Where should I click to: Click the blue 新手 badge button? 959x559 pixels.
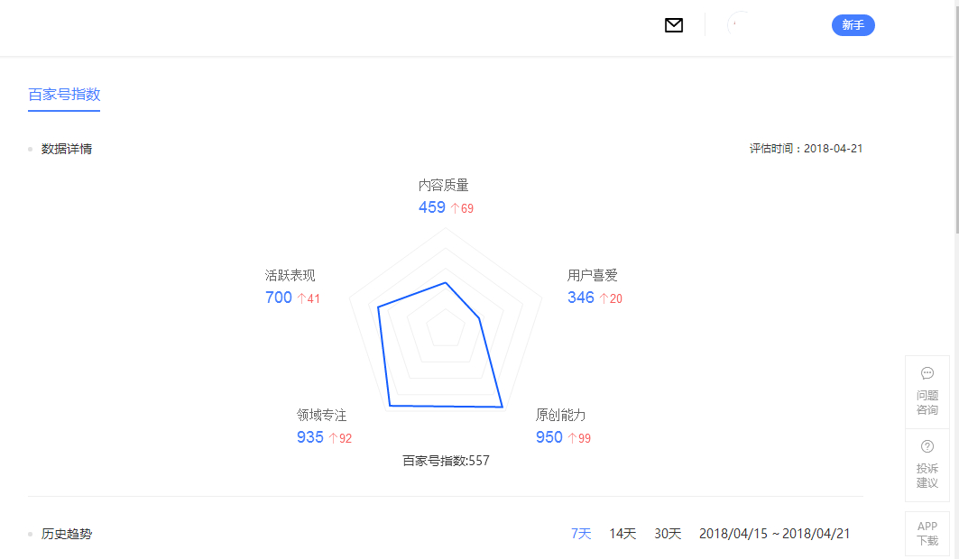point(853,25)
